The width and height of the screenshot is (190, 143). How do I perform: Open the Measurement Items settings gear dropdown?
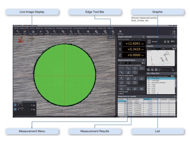(143, 63)
